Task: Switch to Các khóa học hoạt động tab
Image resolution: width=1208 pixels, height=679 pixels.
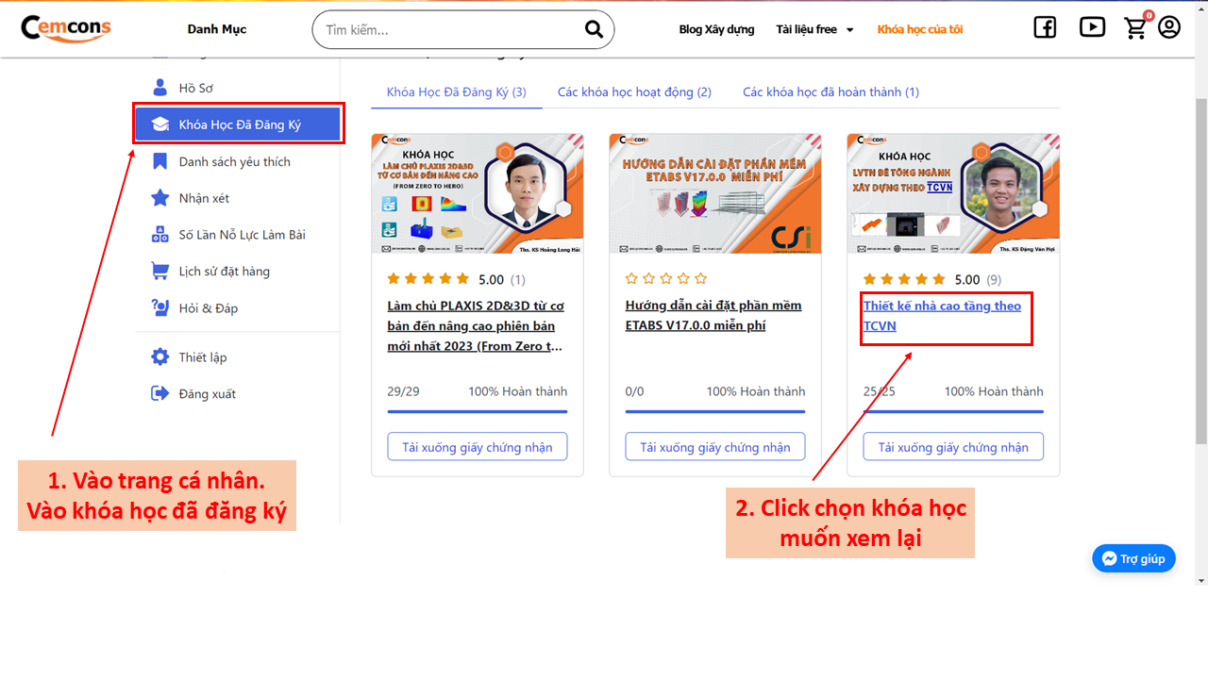Action: 634,91
